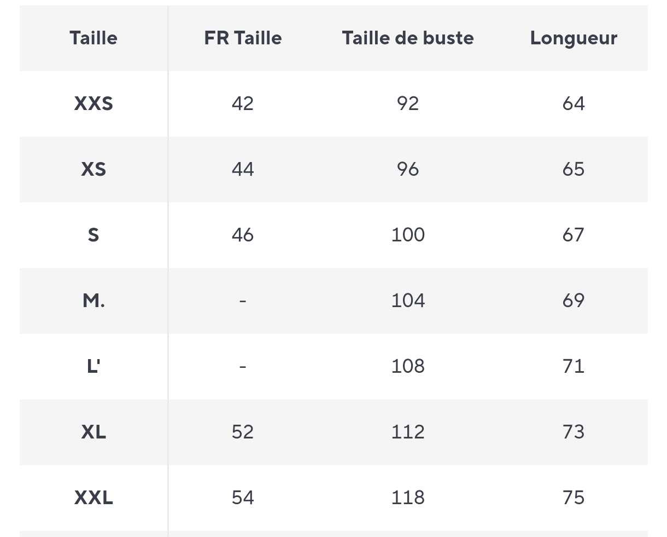Select FR Taille value 52
This screenshot has width=667, height=537.
(243, 432)
